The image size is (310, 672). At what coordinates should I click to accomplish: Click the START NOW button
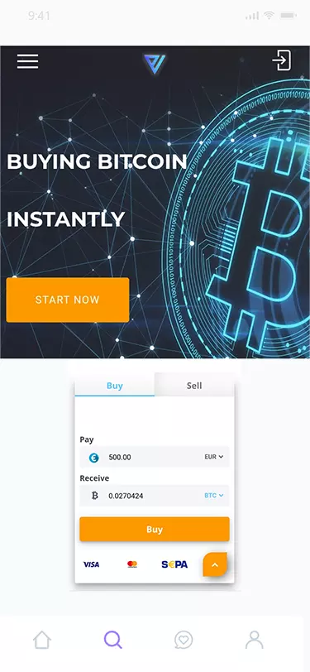68,300
